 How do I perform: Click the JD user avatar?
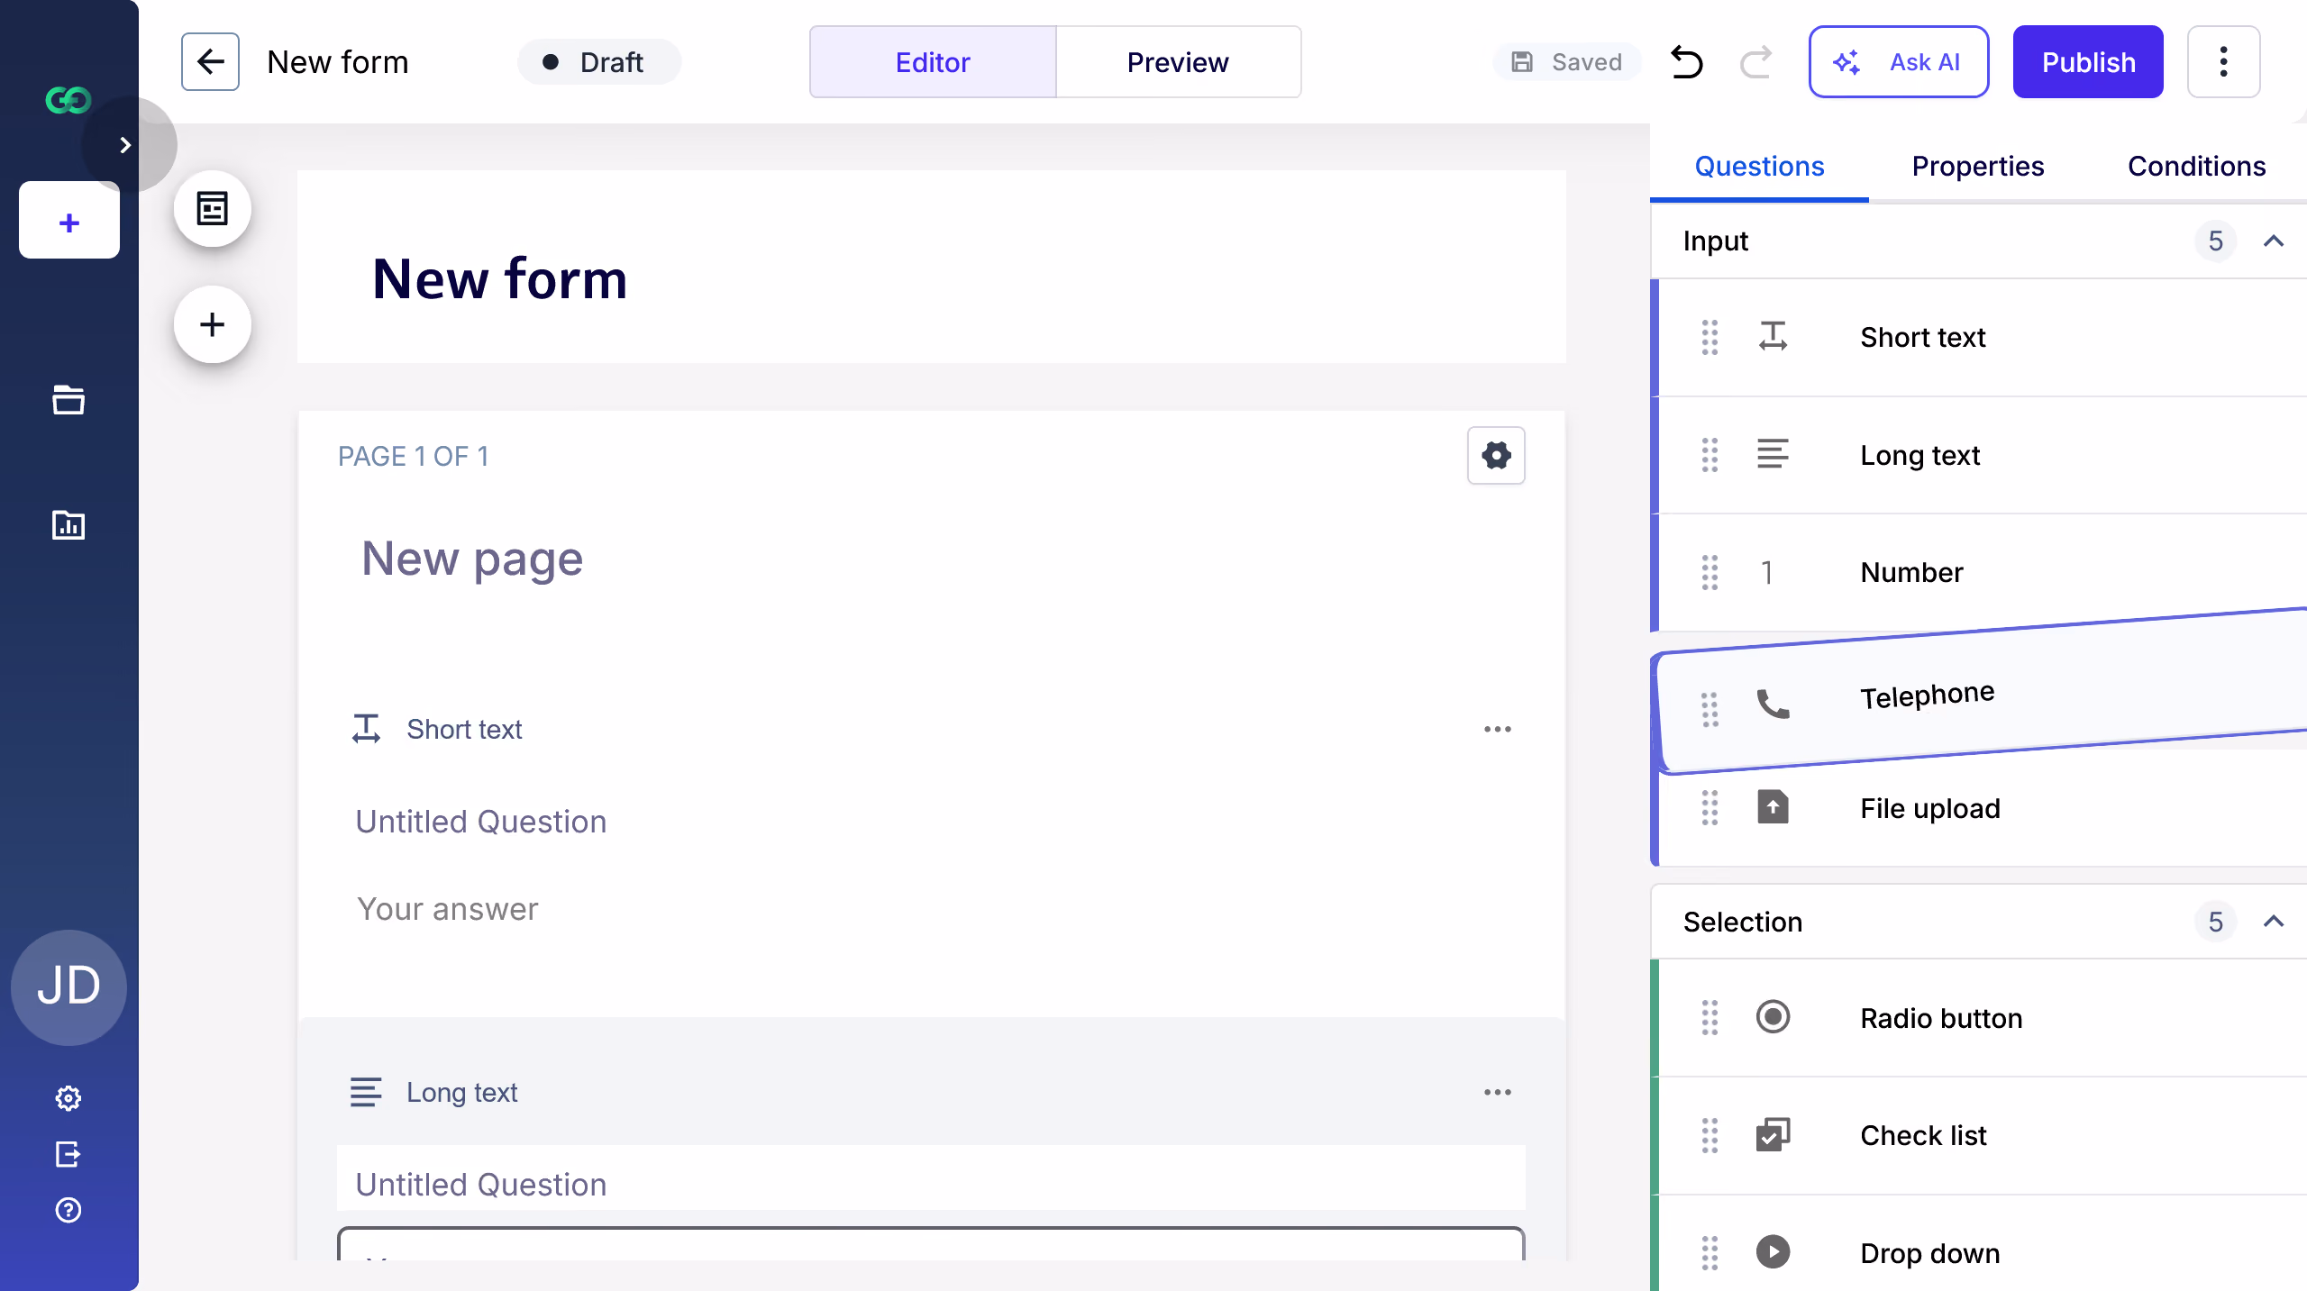[x=68, y=987]
